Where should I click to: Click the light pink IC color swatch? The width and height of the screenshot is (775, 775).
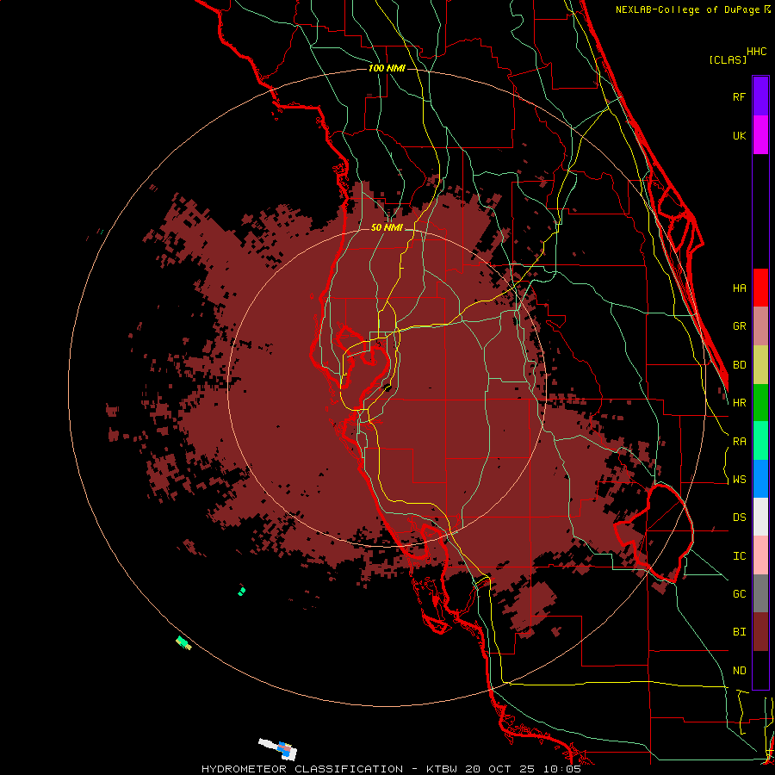[760, 555]
